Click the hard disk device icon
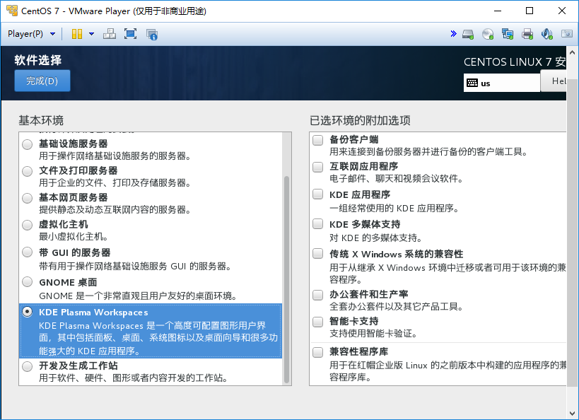Viewport: 579px width, 420px height. 468,35
